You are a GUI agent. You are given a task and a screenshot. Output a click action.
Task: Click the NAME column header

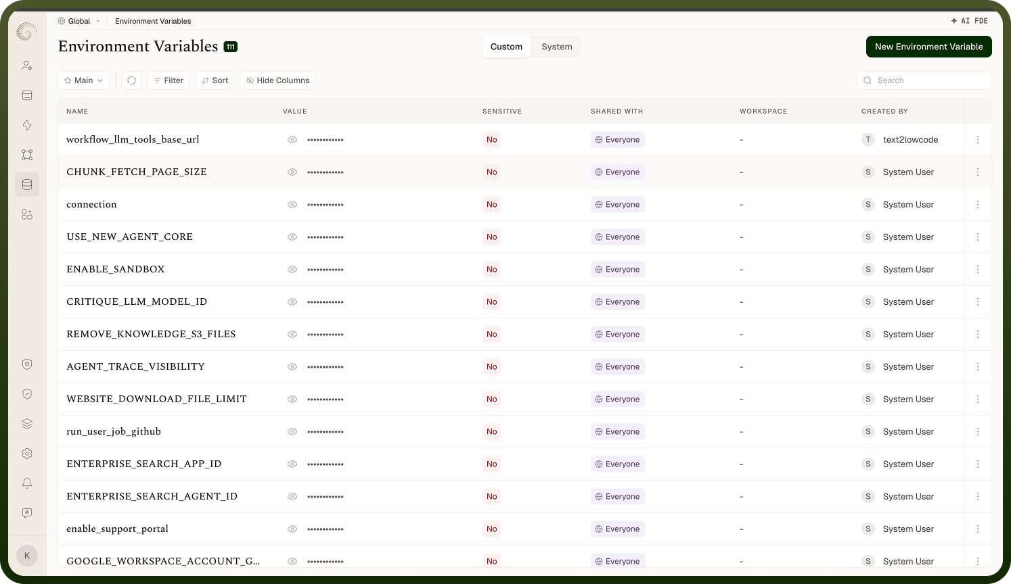77,112
